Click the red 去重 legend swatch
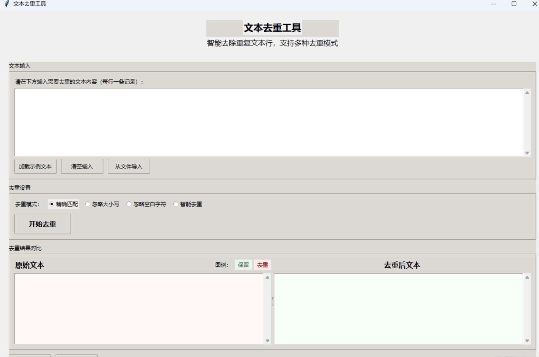539x357 pixels. click(262, 265)
